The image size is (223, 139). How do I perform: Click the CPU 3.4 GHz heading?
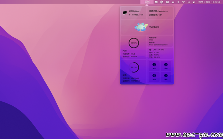pyautogui.click(x=158, y=49)
